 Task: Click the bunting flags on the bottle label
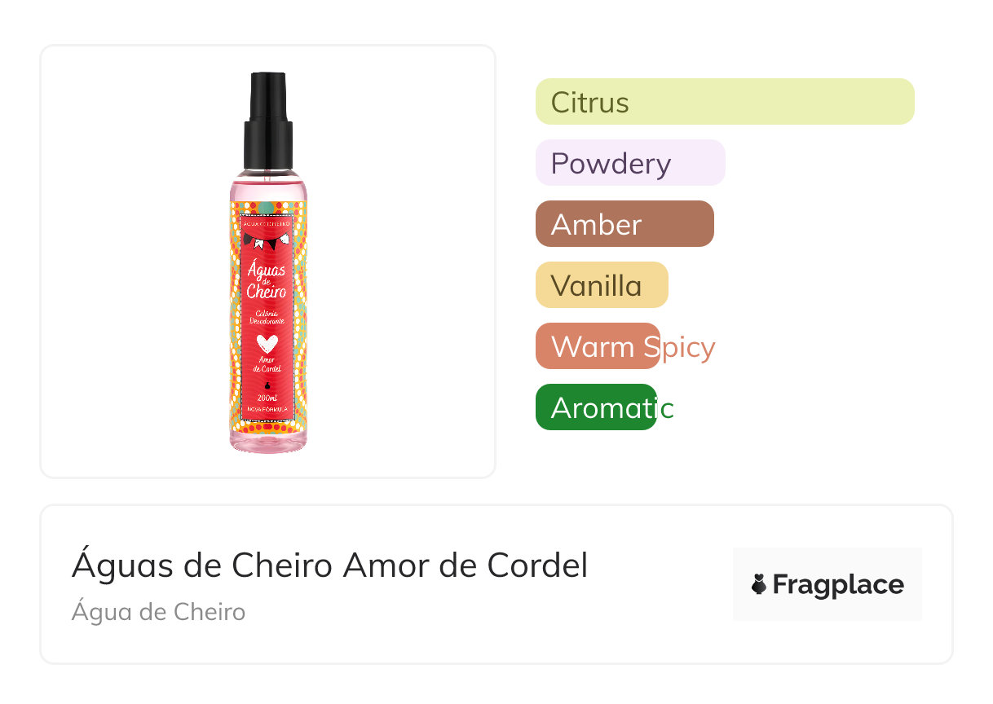point(267,241)
